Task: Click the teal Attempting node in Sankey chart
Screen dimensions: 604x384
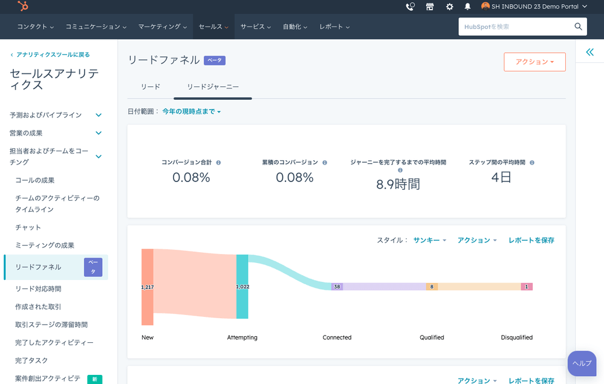Action: click(242, 287)
